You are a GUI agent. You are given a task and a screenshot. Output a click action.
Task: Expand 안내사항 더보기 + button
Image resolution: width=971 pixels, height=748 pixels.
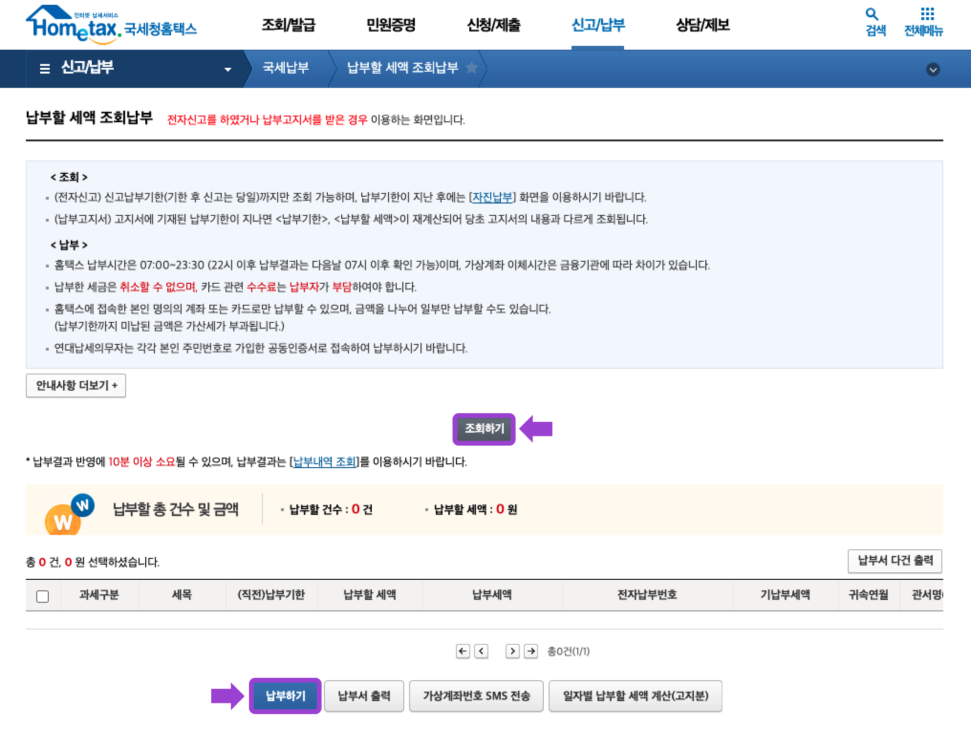(76, 385)
